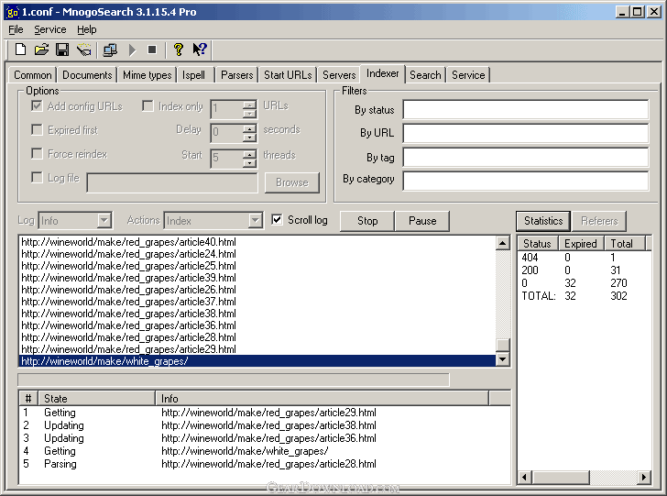
Task: Click the Pause button
Action: click(x=421, y=221)
